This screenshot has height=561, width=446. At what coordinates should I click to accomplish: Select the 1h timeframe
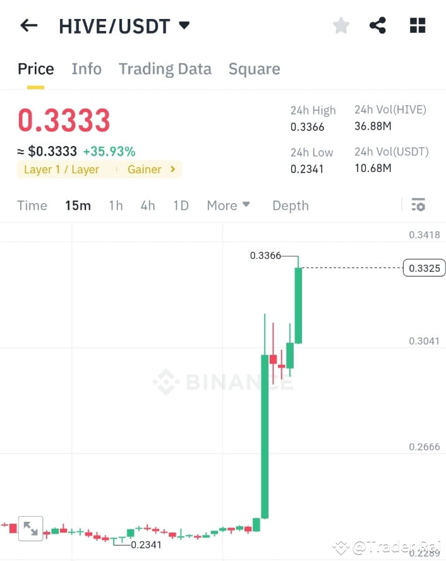click(x=116, y=205)
